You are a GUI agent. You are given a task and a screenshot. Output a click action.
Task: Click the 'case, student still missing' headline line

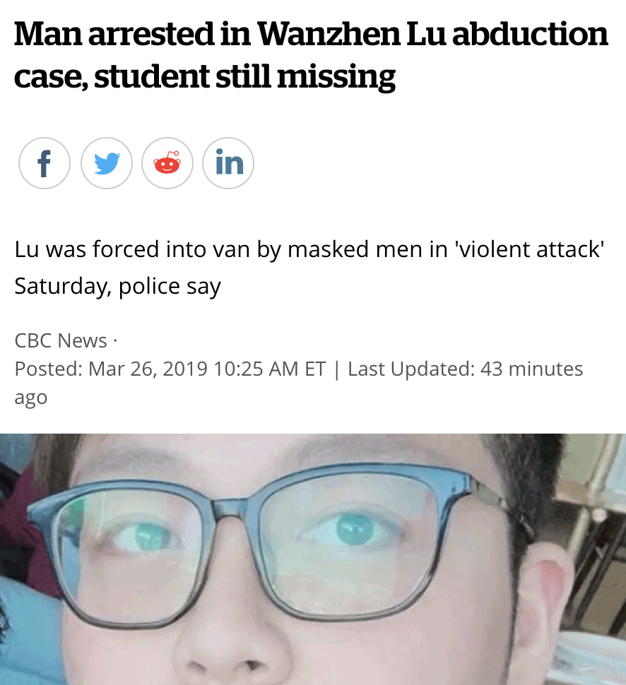click(205, 77)
